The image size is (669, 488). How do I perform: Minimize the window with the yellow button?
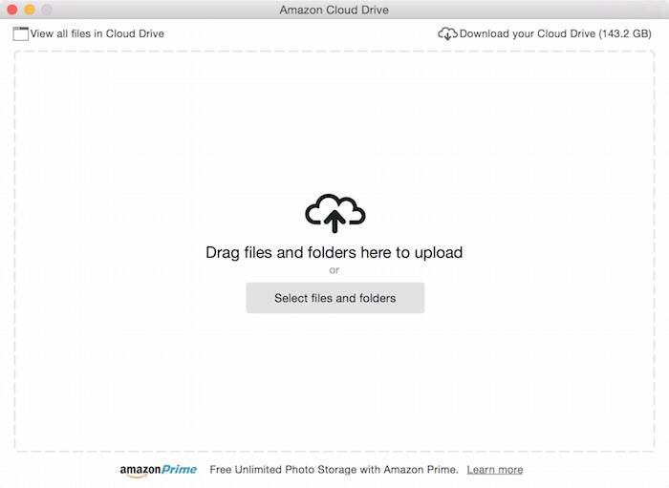pos(30,10)
